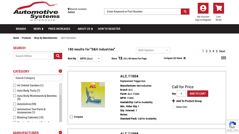Collapse the Category filter minus icon
Viewport: 239px width, 134px height.
tap(60, 71)
